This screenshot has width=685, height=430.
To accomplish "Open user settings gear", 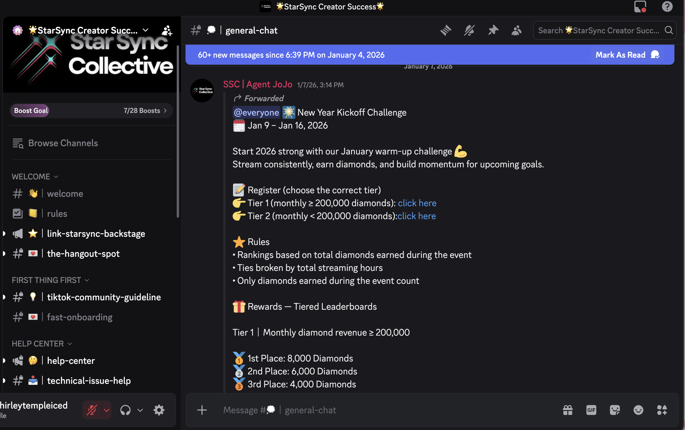I will click(159, 410).
